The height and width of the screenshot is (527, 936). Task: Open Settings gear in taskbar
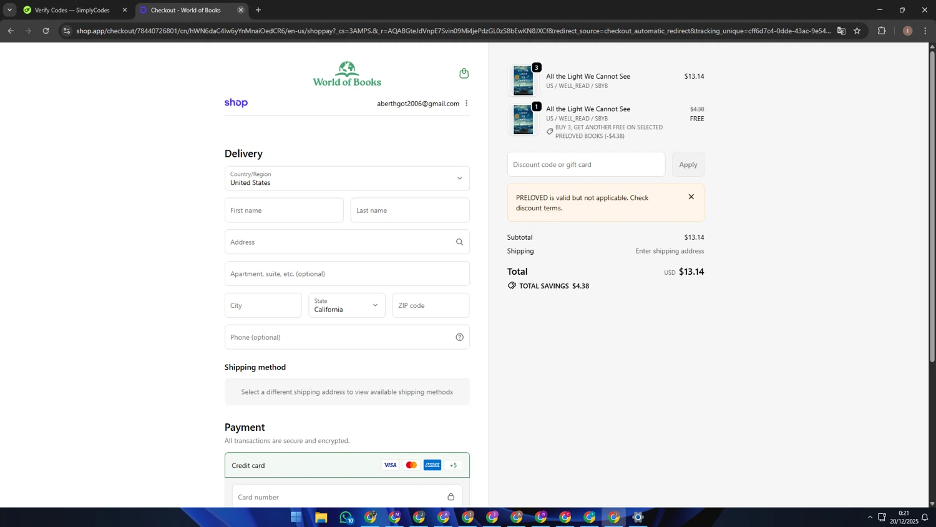pos(638,517)
